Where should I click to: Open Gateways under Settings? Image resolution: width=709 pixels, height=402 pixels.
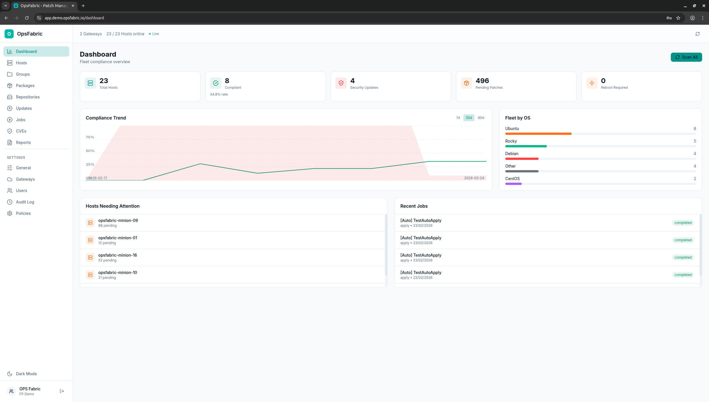[25, 179]
